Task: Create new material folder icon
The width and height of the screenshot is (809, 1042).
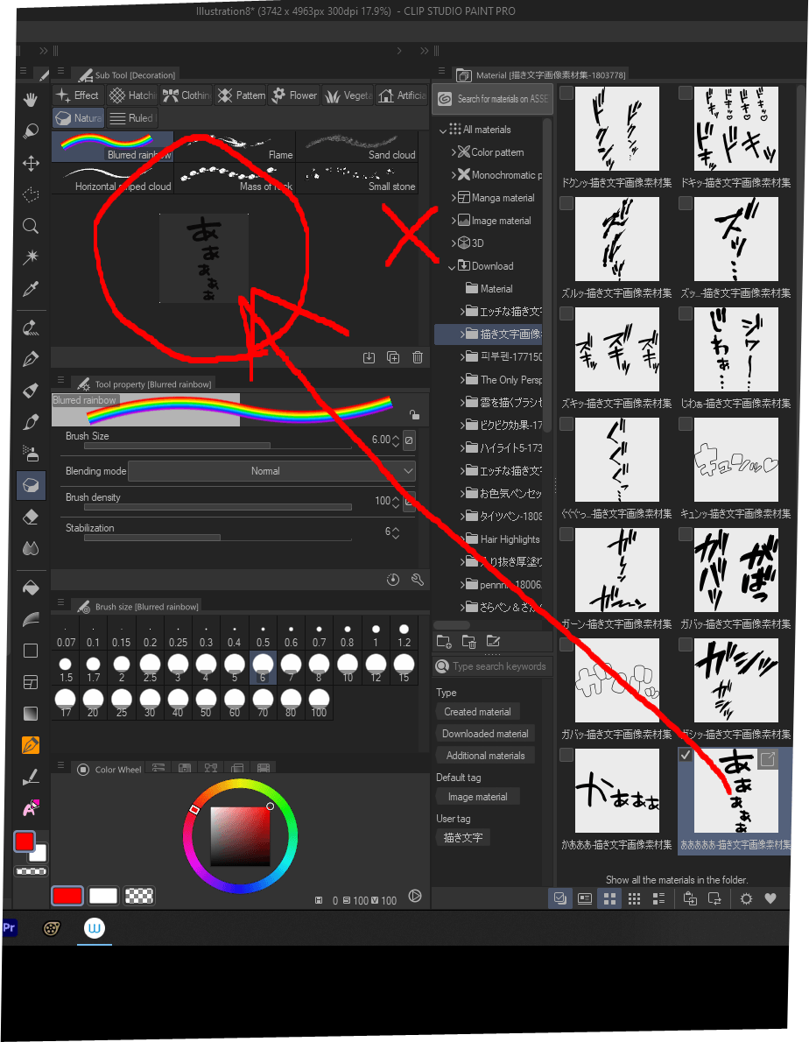Action: pos(444,641)
